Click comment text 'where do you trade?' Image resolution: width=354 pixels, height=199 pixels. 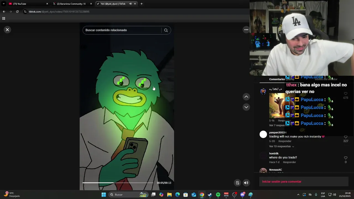pos(283,158)
